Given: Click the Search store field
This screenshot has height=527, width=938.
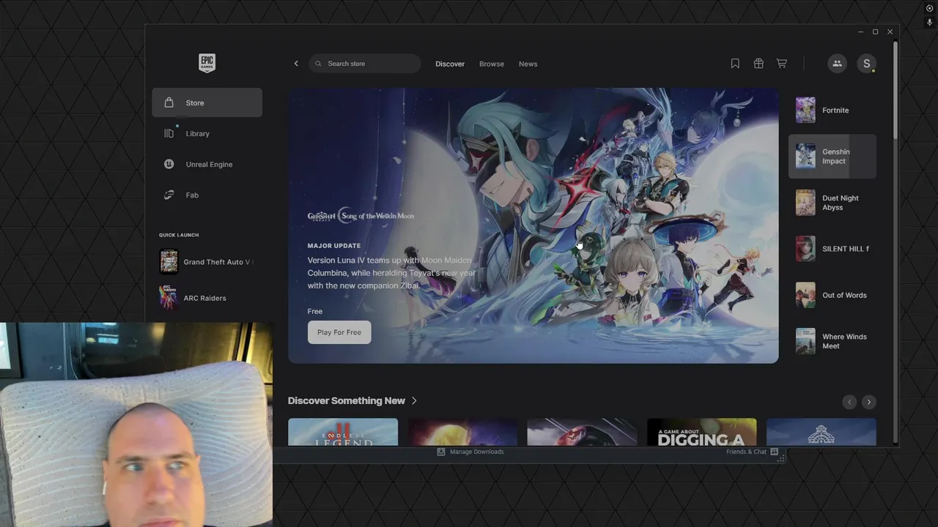Looking at the screenshot, I should click(x=365, y=64).
